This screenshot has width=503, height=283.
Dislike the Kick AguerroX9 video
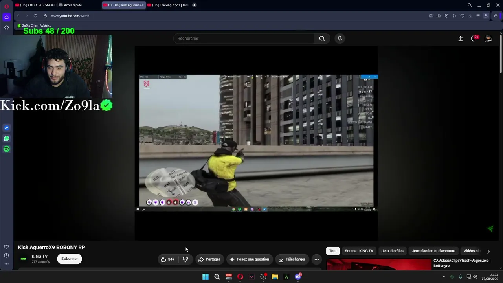(185, 259)
